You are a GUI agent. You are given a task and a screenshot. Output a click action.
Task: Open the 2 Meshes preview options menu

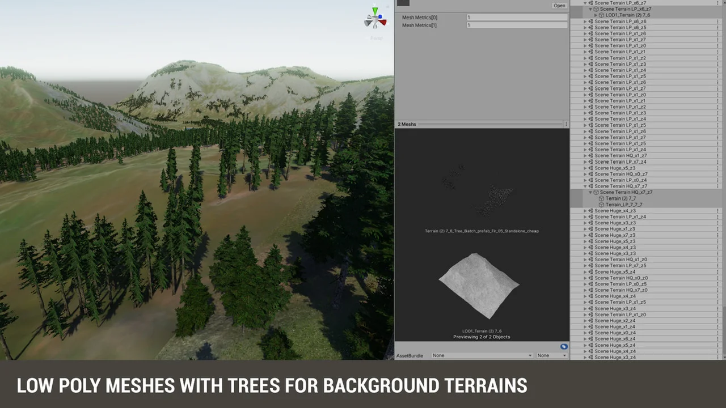coord(565,124)
